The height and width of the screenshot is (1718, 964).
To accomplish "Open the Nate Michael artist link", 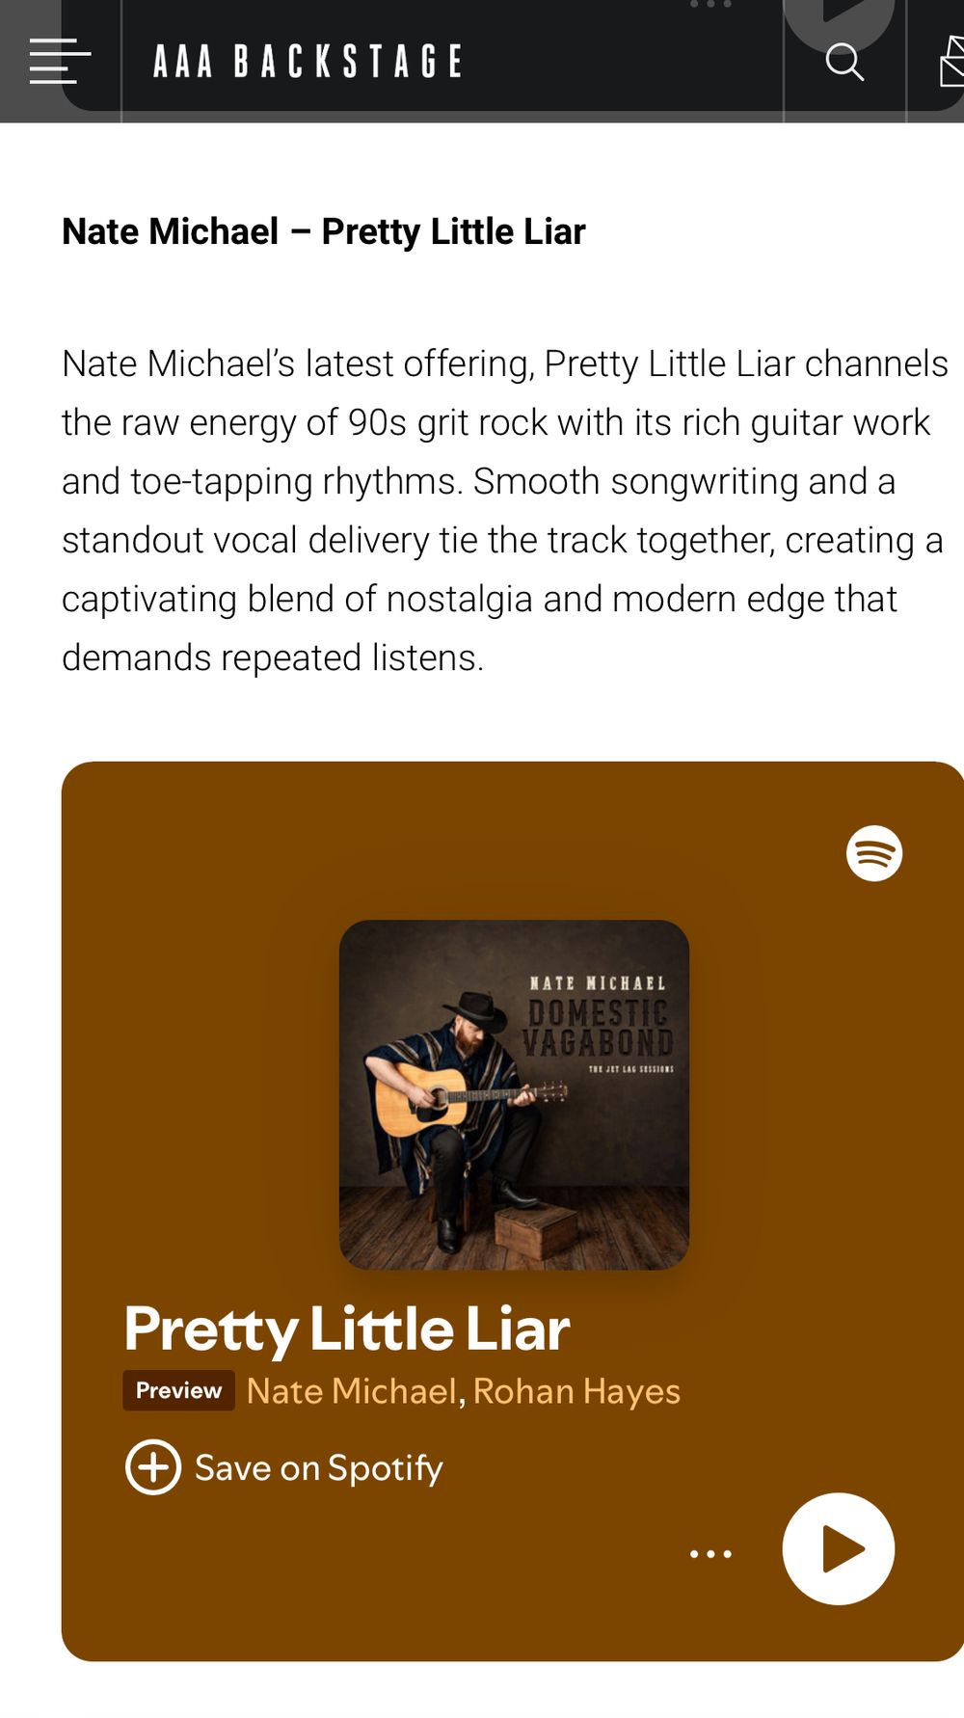I will [351, 1391].
